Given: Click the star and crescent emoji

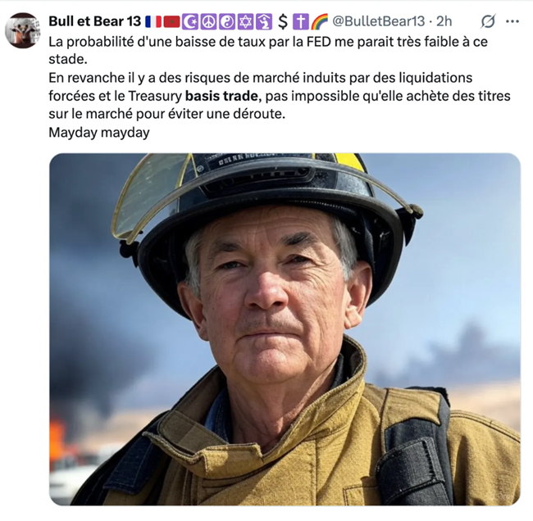Looking at the screenshot, I should tap(190, 22).
